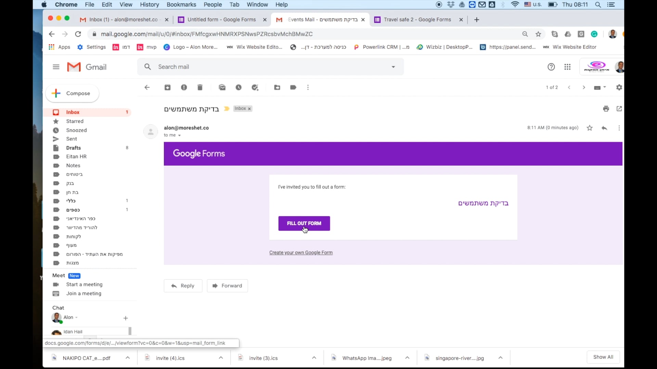Screen dimensions: 657x369
Task: Open the Wi-Fi menu bar icon
Action: (515, 4)
